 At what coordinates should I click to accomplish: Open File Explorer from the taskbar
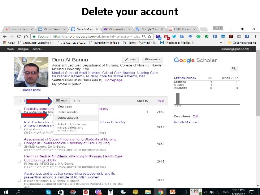148,192
